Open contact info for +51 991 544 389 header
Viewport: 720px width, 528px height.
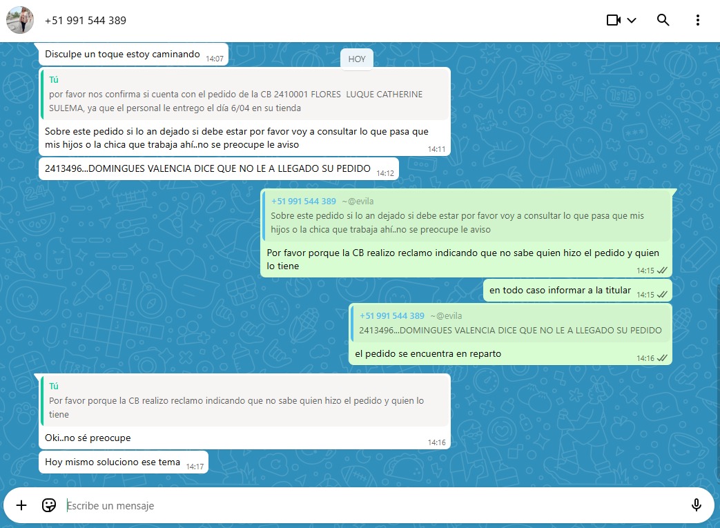86,21
